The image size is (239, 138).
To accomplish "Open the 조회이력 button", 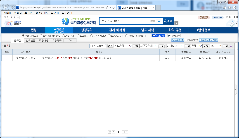I will point(178,40).
